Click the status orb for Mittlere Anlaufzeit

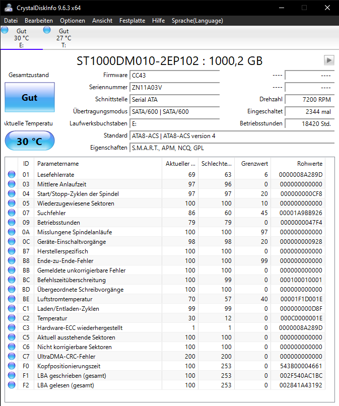(12, 184)
